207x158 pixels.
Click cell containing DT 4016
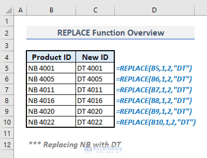click(x=95, y=100)
